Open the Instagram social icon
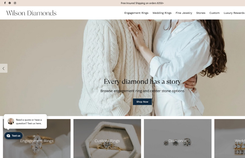 coord(15,3)
